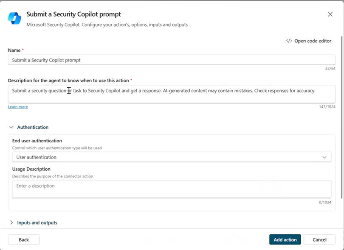Collapse the Authentication section chevron
Viewport: 344px width, 250px height.
(11, 127)
